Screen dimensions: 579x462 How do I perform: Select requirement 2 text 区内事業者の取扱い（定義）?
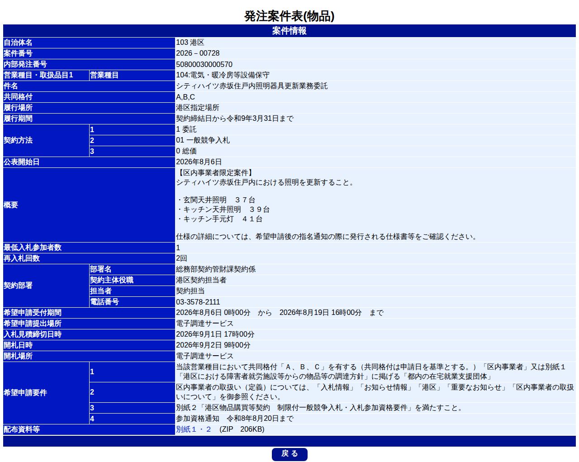375,392
